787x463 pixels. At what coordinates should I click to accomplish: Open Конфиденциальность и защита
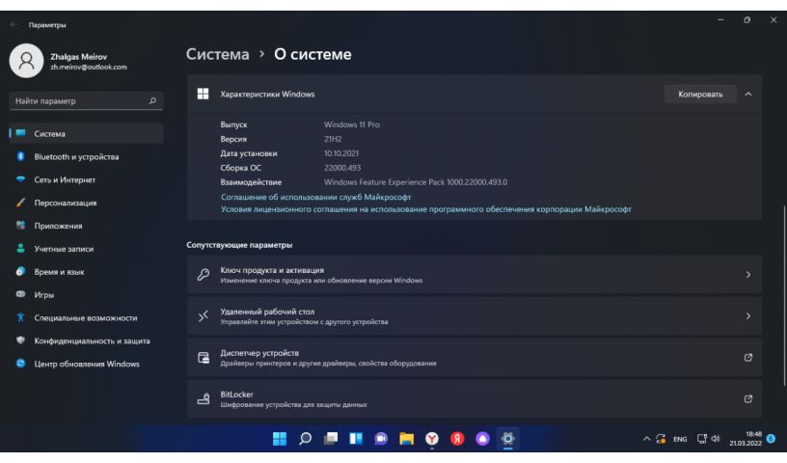tap(87, 340)
